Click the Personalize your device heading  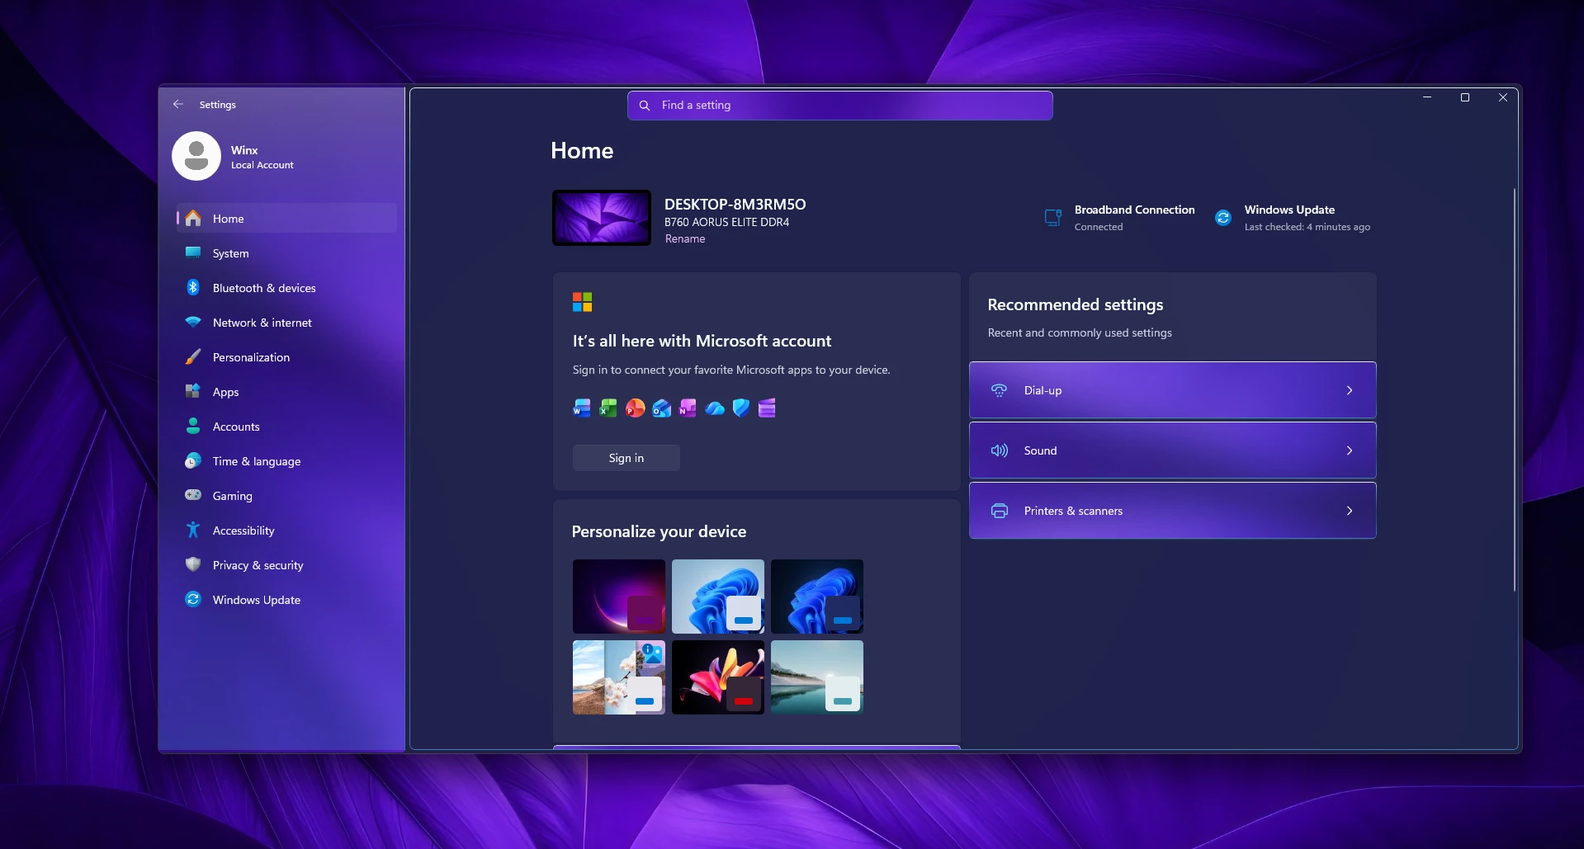click(x=659, y=532)
